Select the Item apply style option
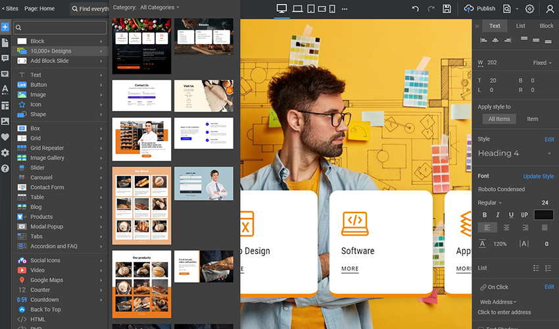559x329 pixels. [x=532, y=119]
